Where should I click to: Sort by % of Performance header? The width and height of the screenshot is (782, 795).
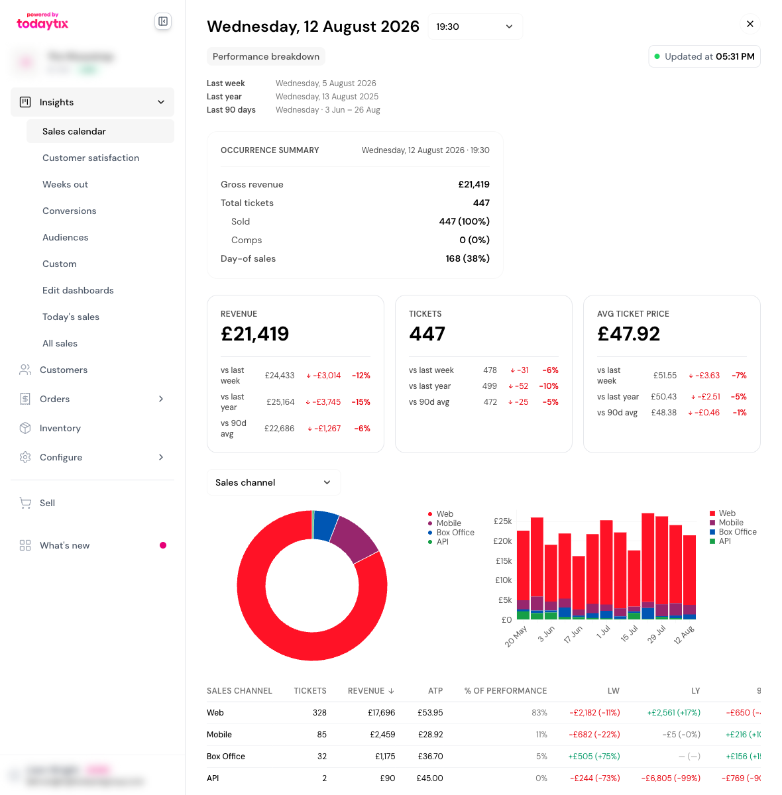(506, 691)
